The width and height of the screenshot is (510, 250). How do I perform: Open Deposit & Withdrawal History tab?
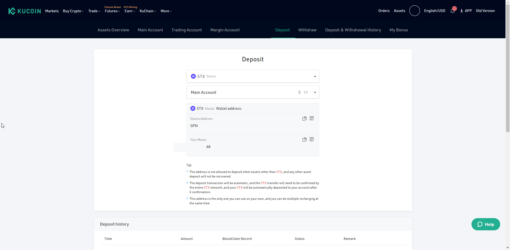coord(353,30)
